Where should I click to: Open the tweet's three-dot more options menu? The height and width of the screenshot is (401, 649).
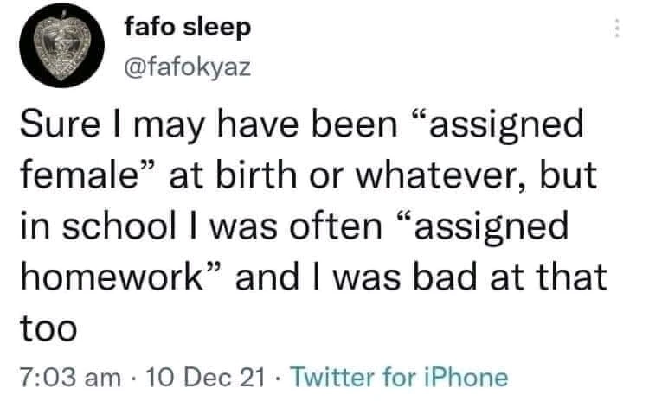[x=615, y=29]
